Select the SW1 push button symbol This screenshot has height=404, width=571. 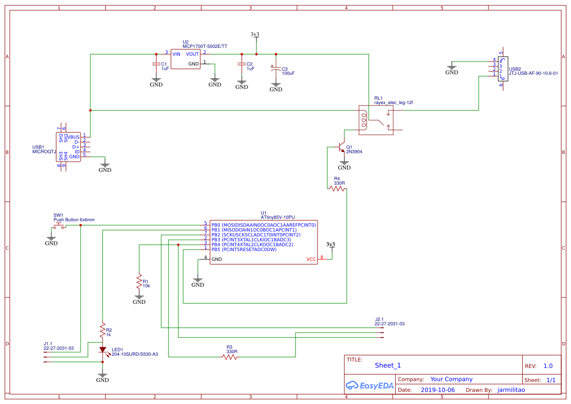pos(59,226)
